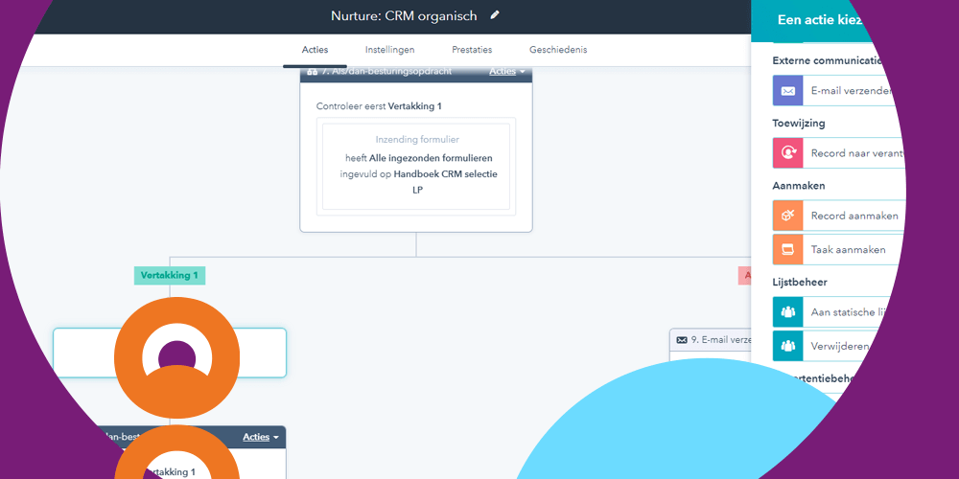Click the Alle ingezonden formulieren text
The image size is (959, 479).
tap(431, 158)
